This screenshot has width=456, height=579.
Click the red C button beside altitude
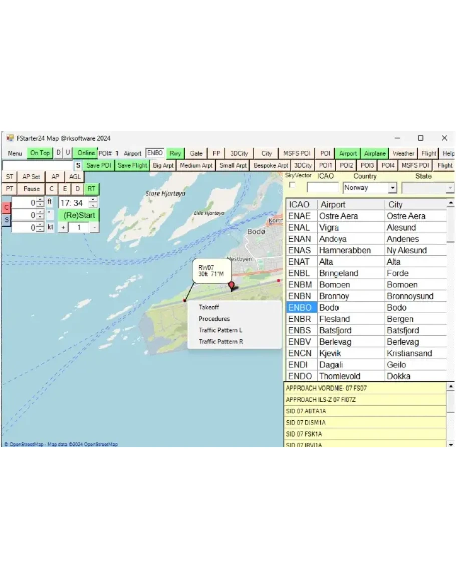click(7, 207)
